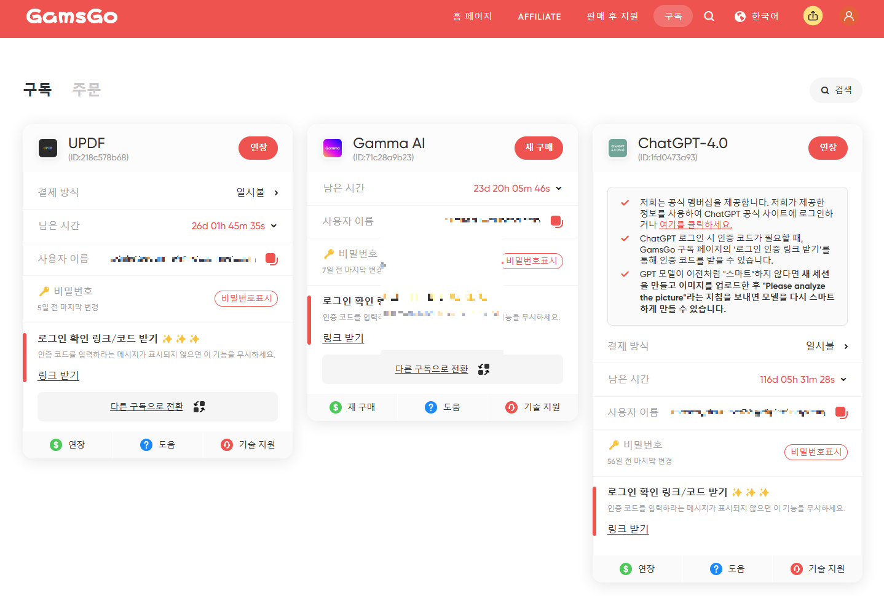Switch to the 구독 tab heading
884x596 pixels.
(x=37, y=90)
